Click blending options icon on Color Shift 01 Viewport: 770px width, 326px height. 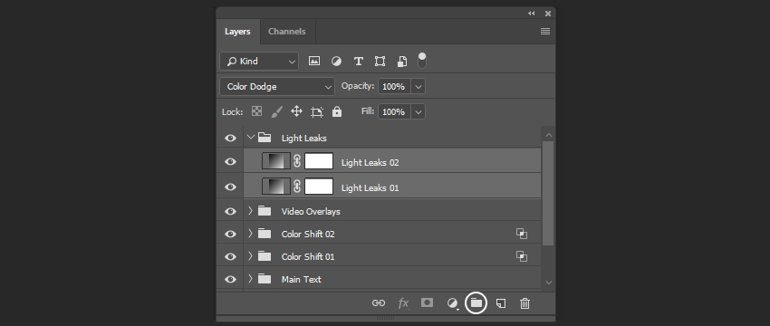tap(522, 256)
